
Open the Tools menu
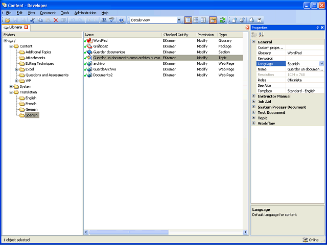tap(65, 13)
